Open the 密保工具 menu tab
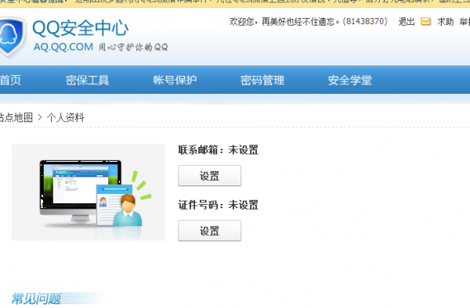 87,81
